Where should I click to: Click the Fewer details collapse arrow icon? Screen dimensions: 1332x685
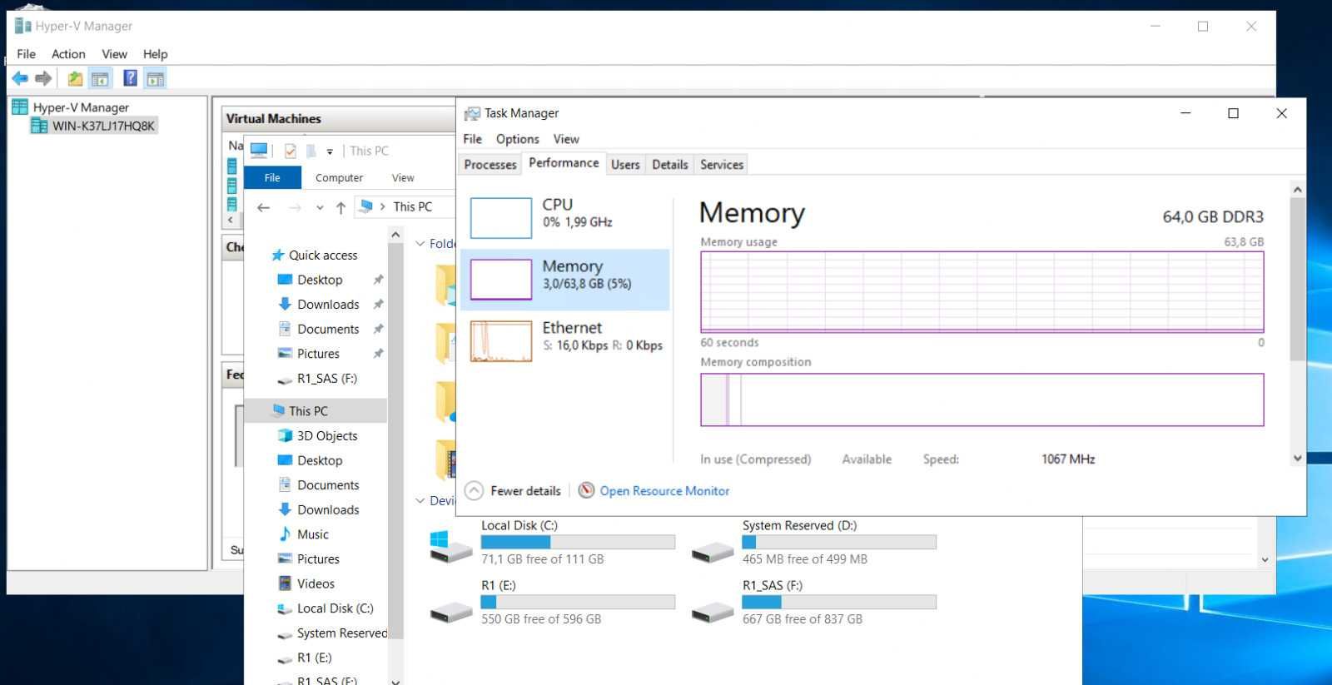474,491
